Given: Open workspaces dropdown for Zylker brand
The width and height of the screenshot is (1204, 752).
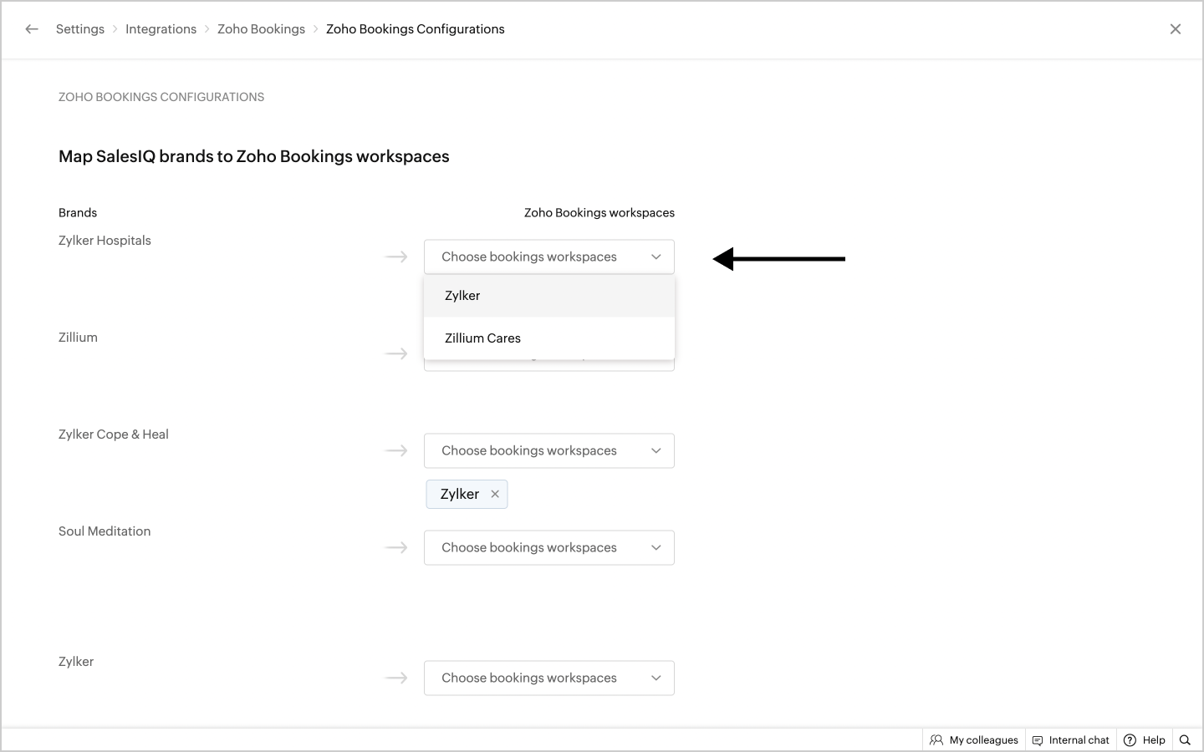Looking at the screenshot, I should click(549, 678).
